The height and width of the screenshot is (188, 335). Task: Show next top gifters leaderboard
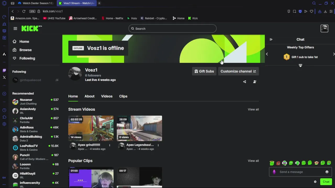click(334, 54)
